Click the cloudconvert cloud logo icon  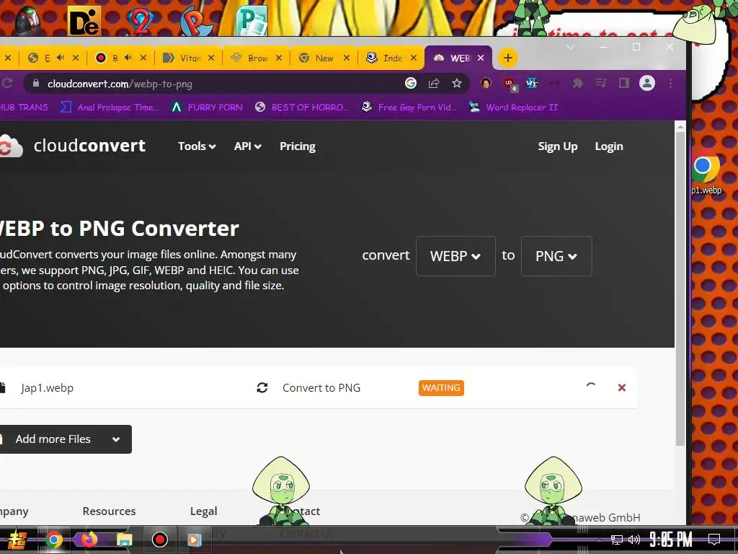pyautogui.click(x=10, y=146)
